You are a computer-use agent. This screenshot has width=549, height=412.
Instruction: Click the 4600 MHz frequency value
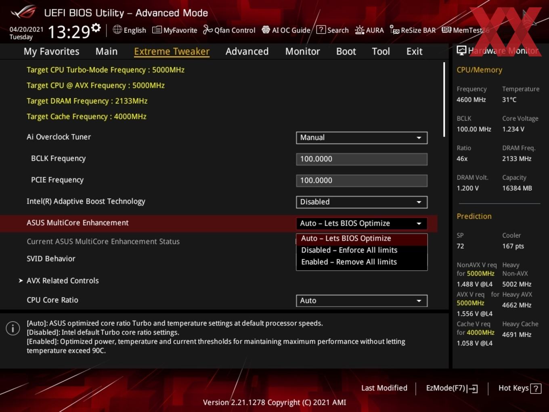tap(471, 99)
